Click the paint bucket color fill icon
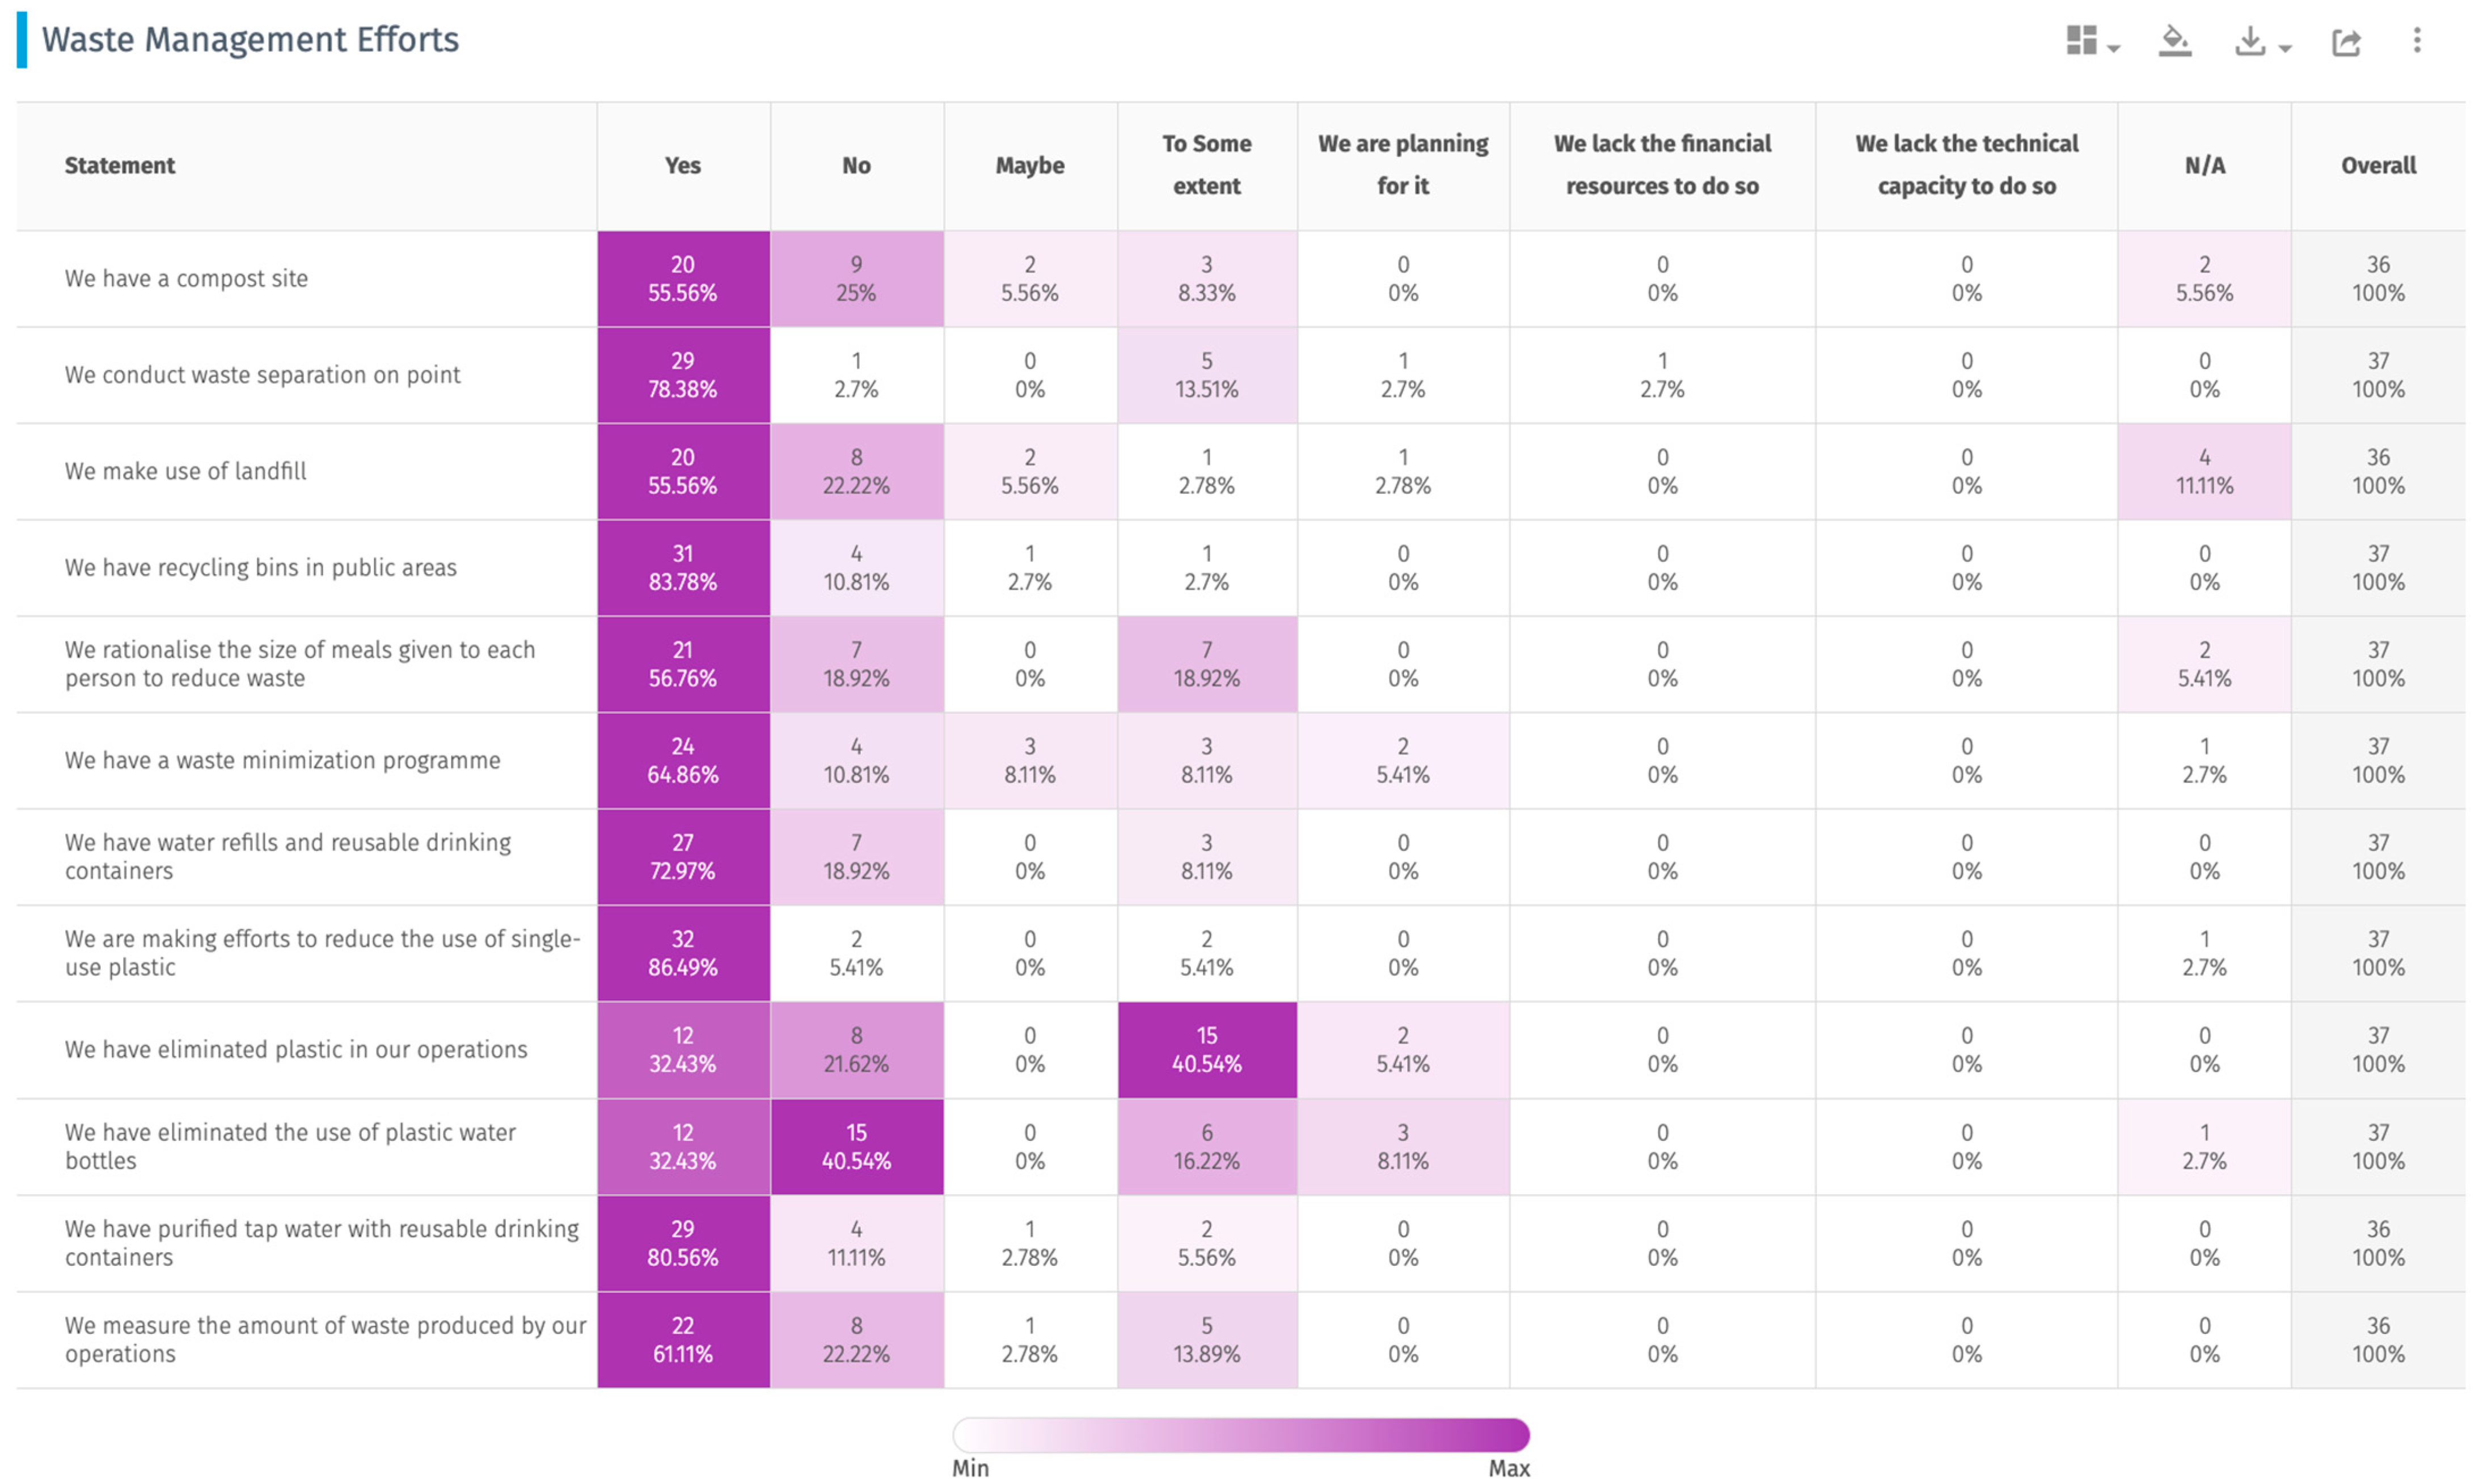Viewport: 2479px width, 1484px height. pyautogui.click(x=2174, y=41)
